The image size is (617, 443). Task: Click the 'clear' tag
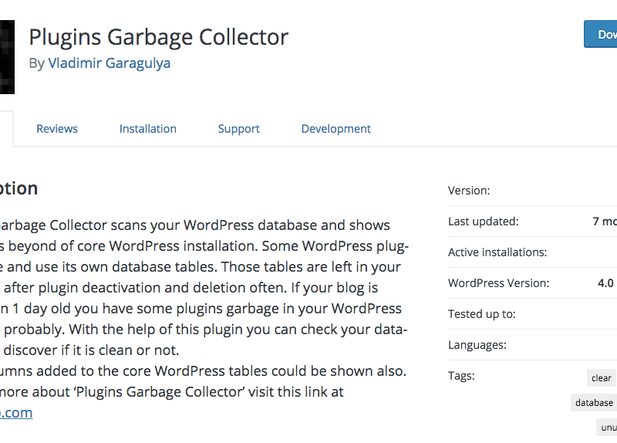pos(602,378)
